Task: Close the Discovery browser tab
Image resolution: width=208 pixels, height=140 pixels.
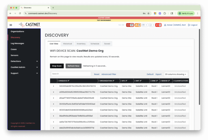Action: (x=48, y=8)
